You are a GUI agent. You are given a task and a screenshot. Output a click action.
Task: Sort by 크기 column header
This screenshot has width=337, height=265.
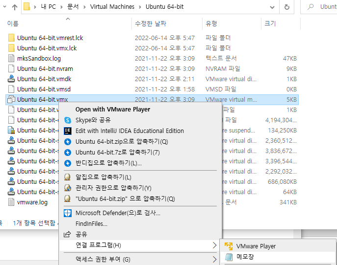[270, 23]
